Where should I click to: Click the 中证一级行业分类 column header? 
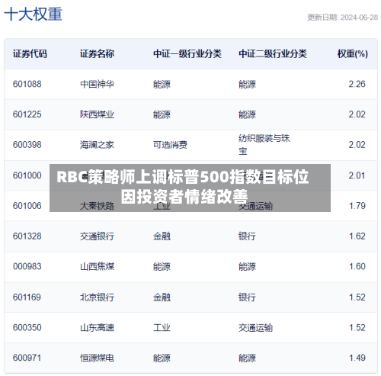pyautogui.click(x=187, y=53)
